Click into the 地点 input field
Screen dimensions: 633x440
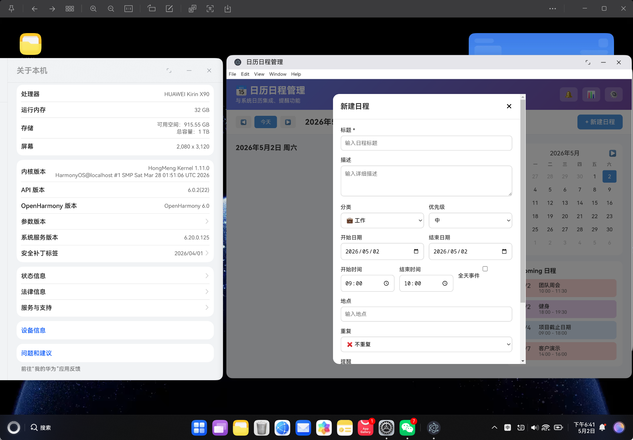(426, 314)
